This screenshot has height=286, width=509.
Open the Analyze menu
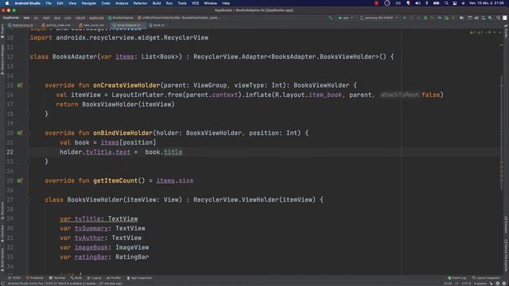122,3
